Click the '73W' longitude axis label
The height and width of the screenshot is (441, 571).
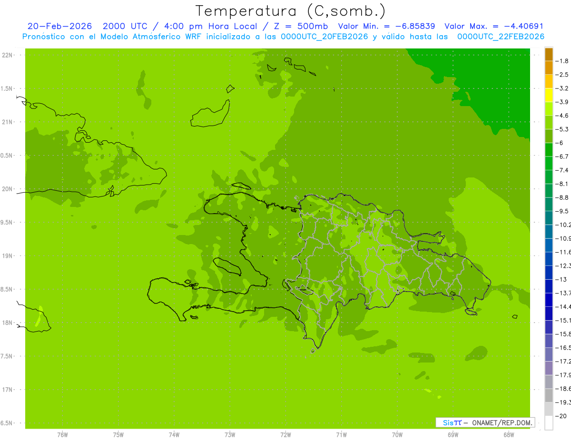click(230, 435)
